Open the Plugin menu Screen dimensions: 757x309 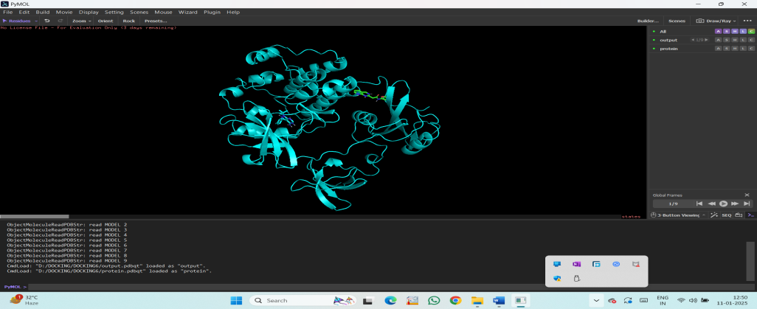point(212,12)
